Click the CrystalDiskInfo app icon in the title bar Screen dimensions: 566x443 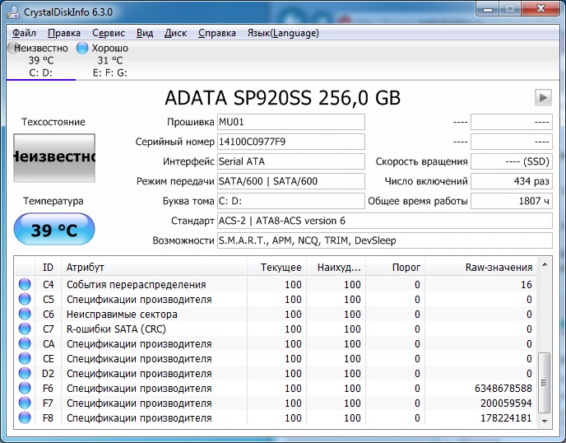pos(14,12)
